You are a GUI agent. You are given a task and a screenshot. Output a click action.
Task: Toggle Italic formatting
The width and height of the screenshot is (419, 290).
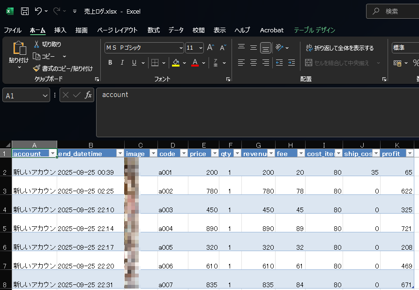tap(122, 63)
